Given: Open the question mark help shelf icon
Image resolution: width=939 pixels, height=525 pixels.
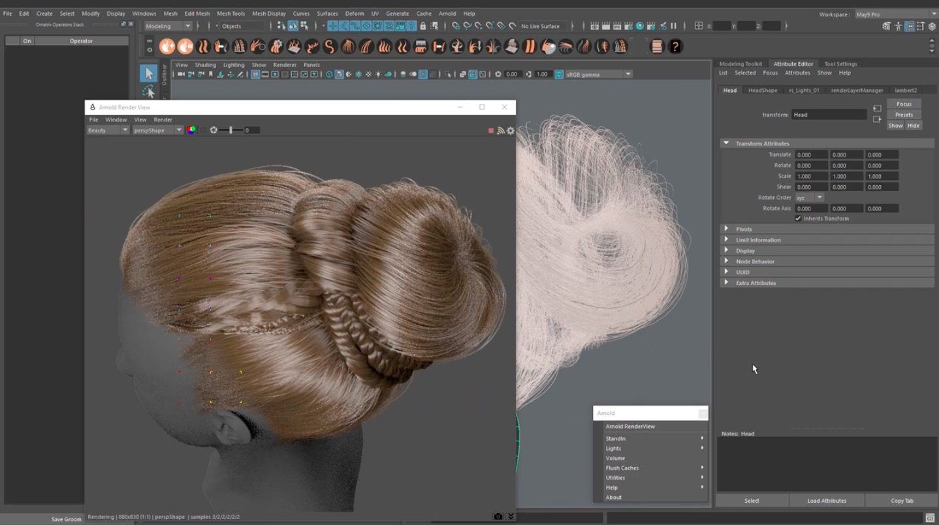Looking at the screenshot, I should 675,46.
